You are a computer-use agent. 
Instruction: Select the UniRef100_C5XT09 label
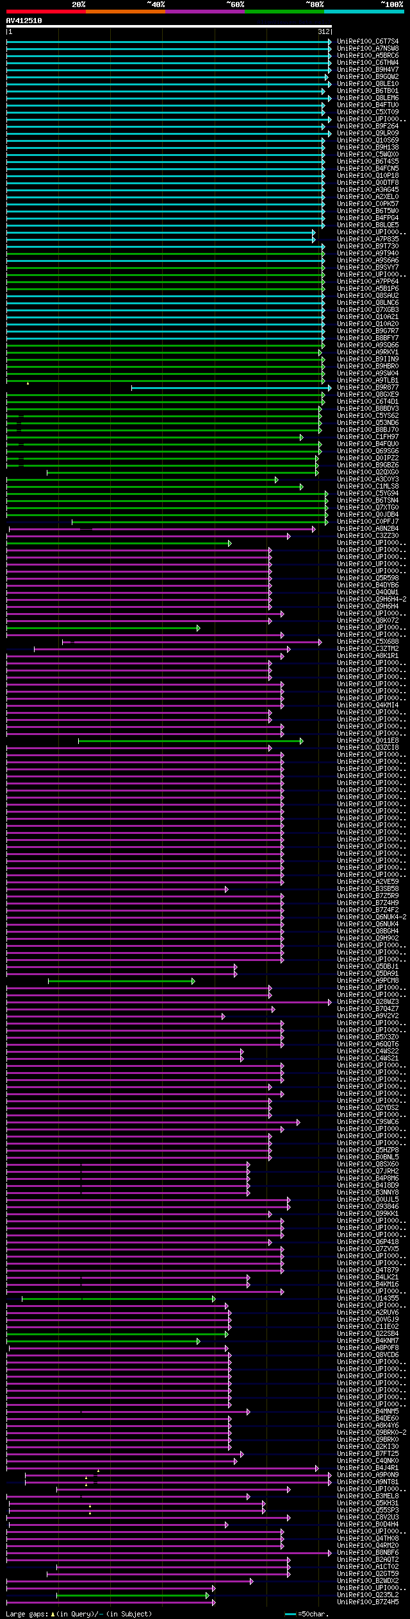pos(368,112)
